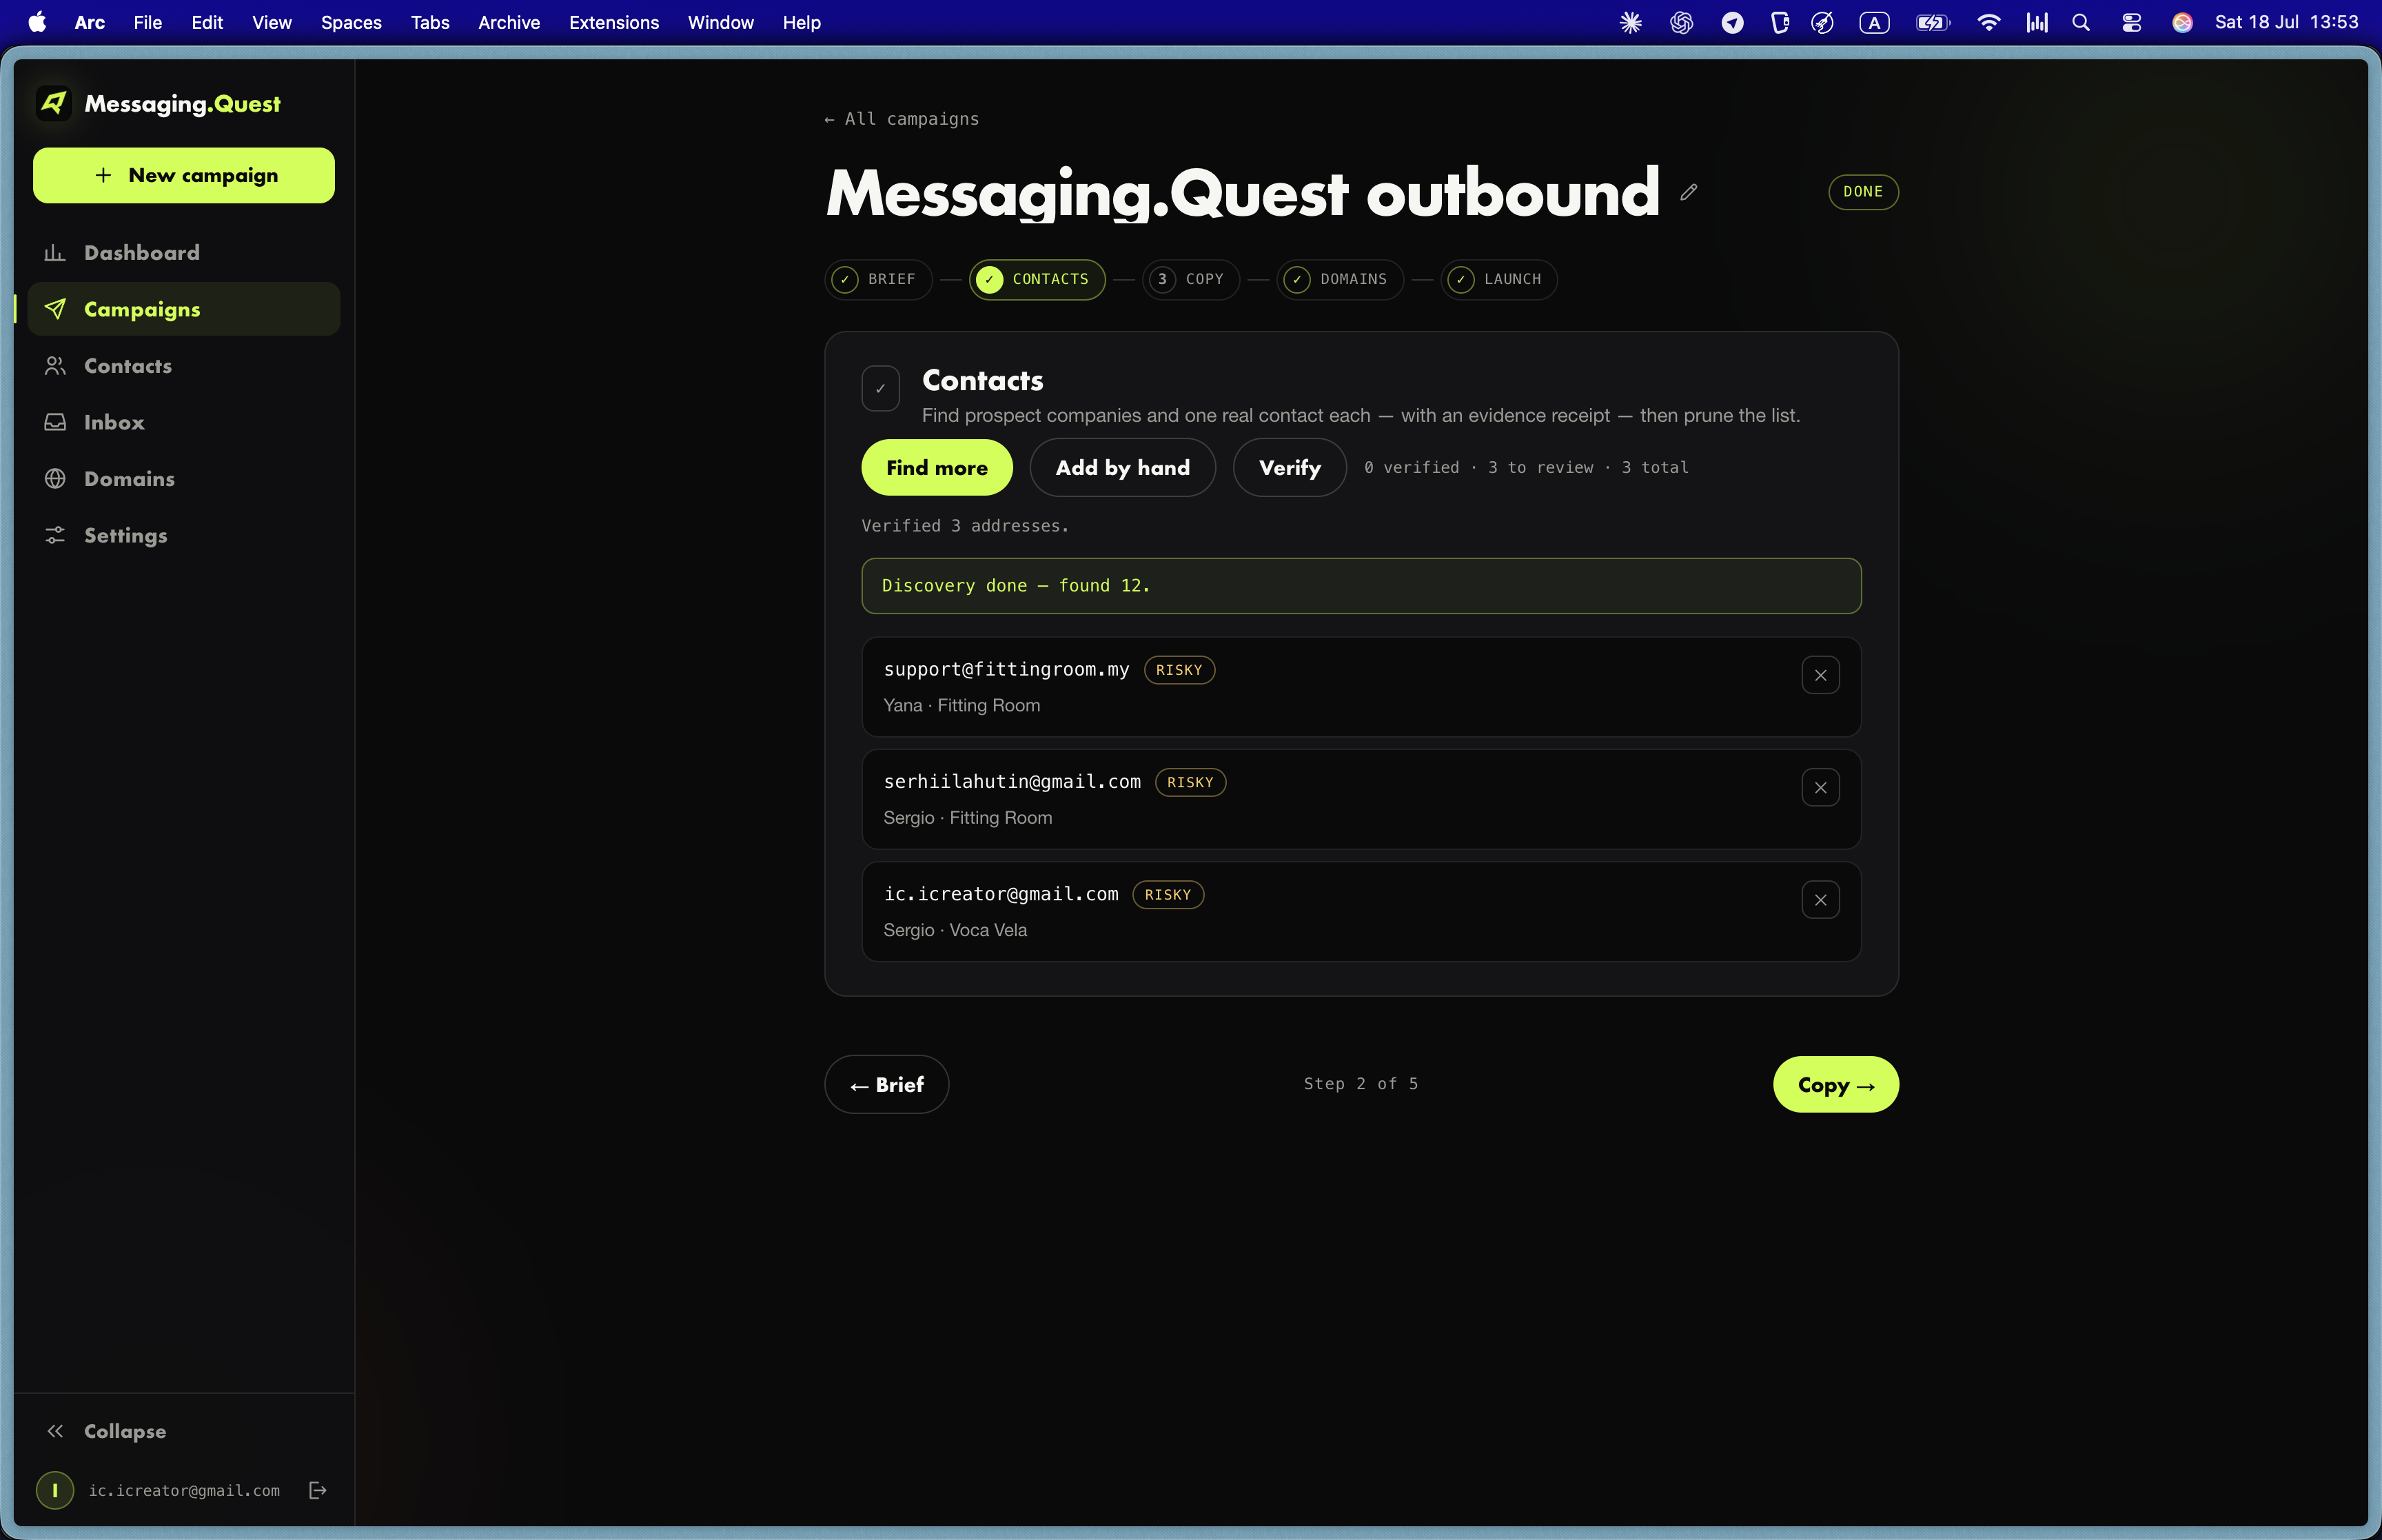The image size is (2382, 1540).
Task: Open the Dashboard chart icon in sidebar
Action: click(x=55, y=253)
